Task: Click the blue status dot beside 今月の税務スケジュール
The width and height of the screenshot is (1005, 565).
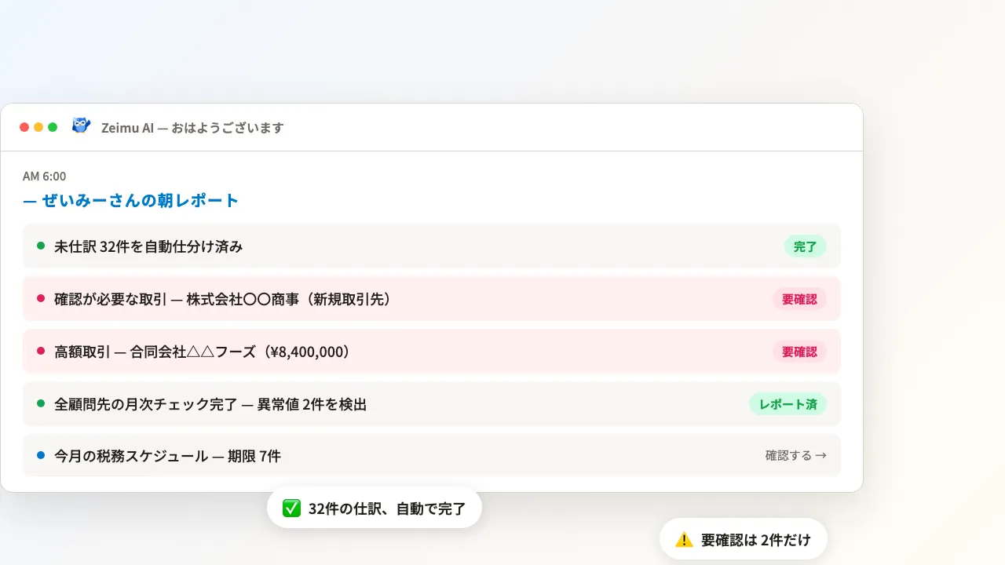Action: [x=41, y=455]
